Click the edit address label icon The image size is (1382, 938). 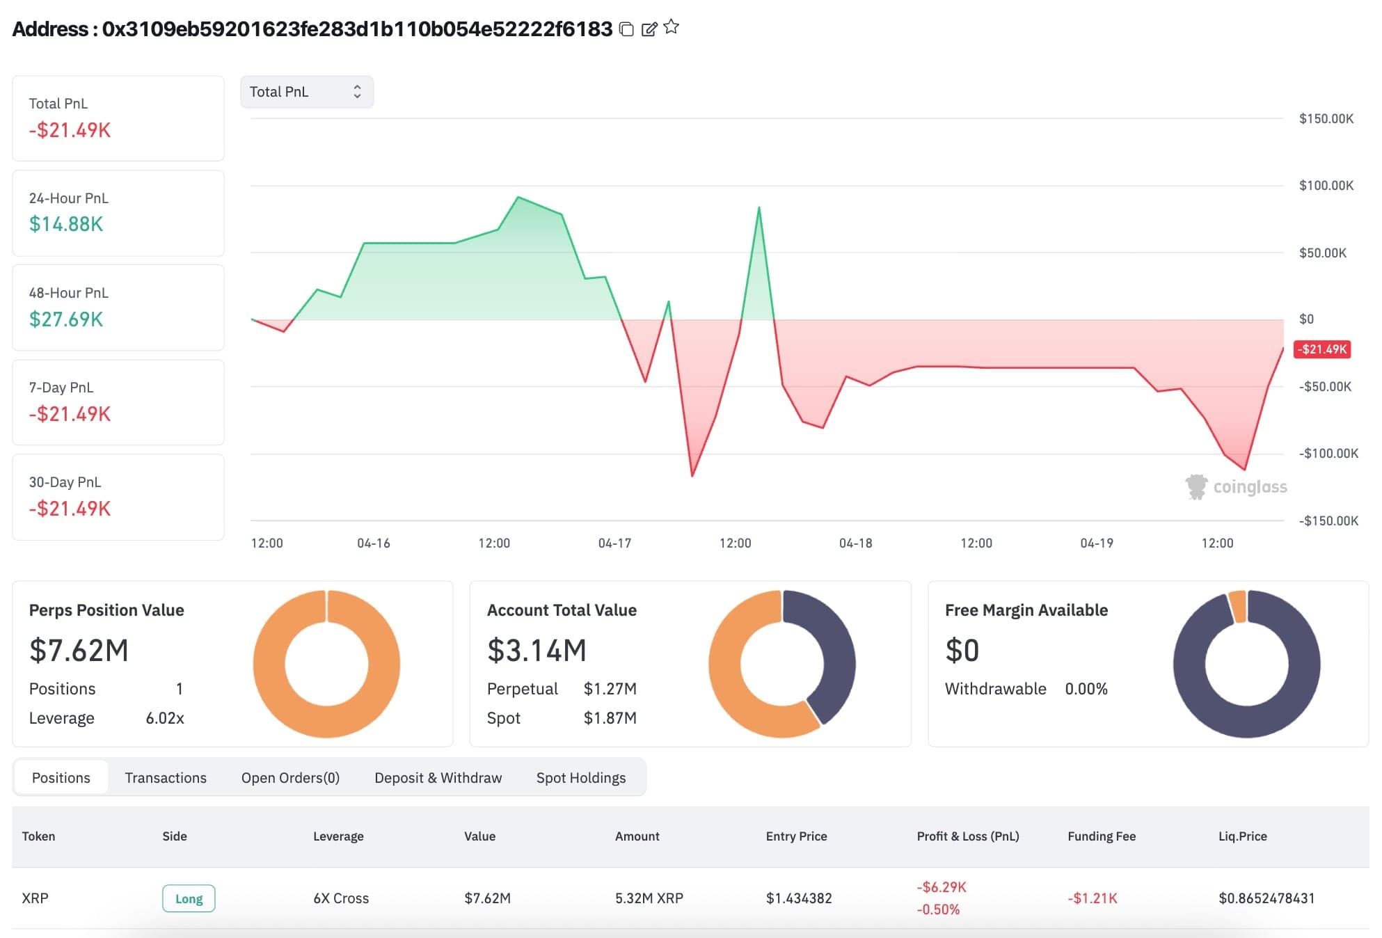click(x=649, y=29)
